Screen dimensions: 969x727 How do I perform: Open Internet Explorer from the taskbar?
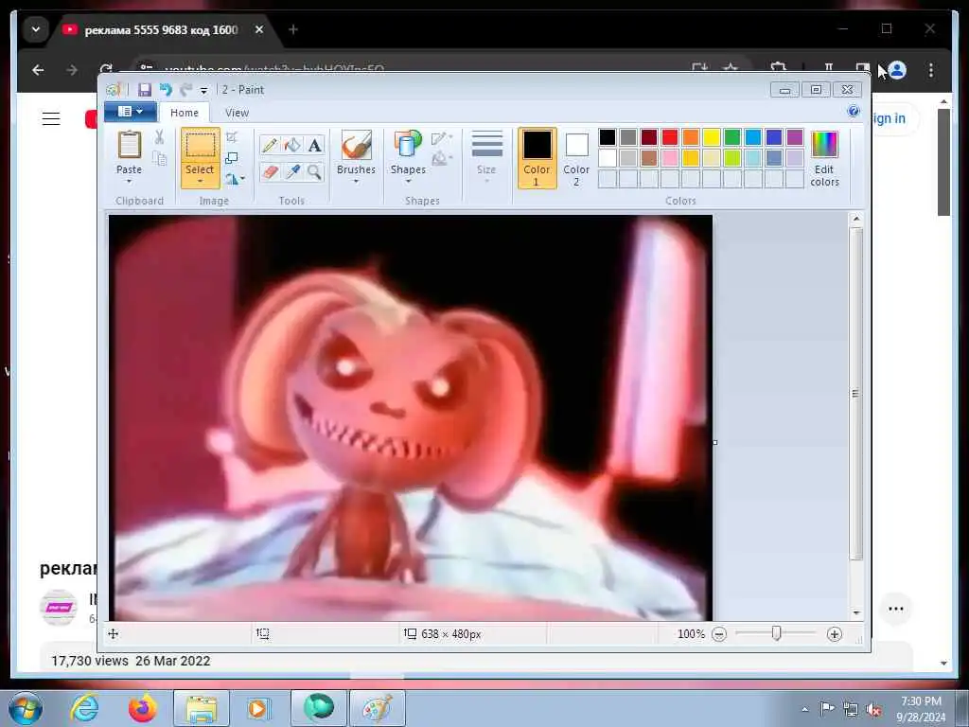84,708
